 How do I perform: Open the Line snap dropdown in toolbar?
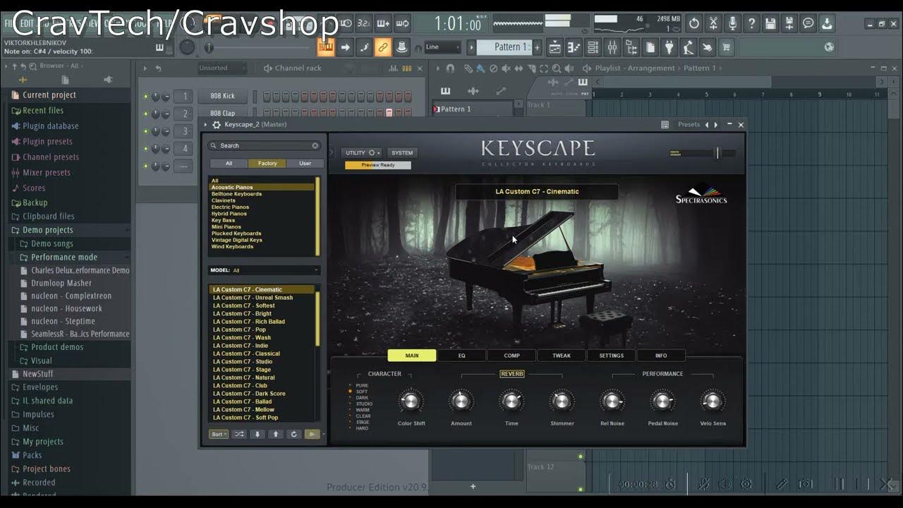[x=442, y=47]
